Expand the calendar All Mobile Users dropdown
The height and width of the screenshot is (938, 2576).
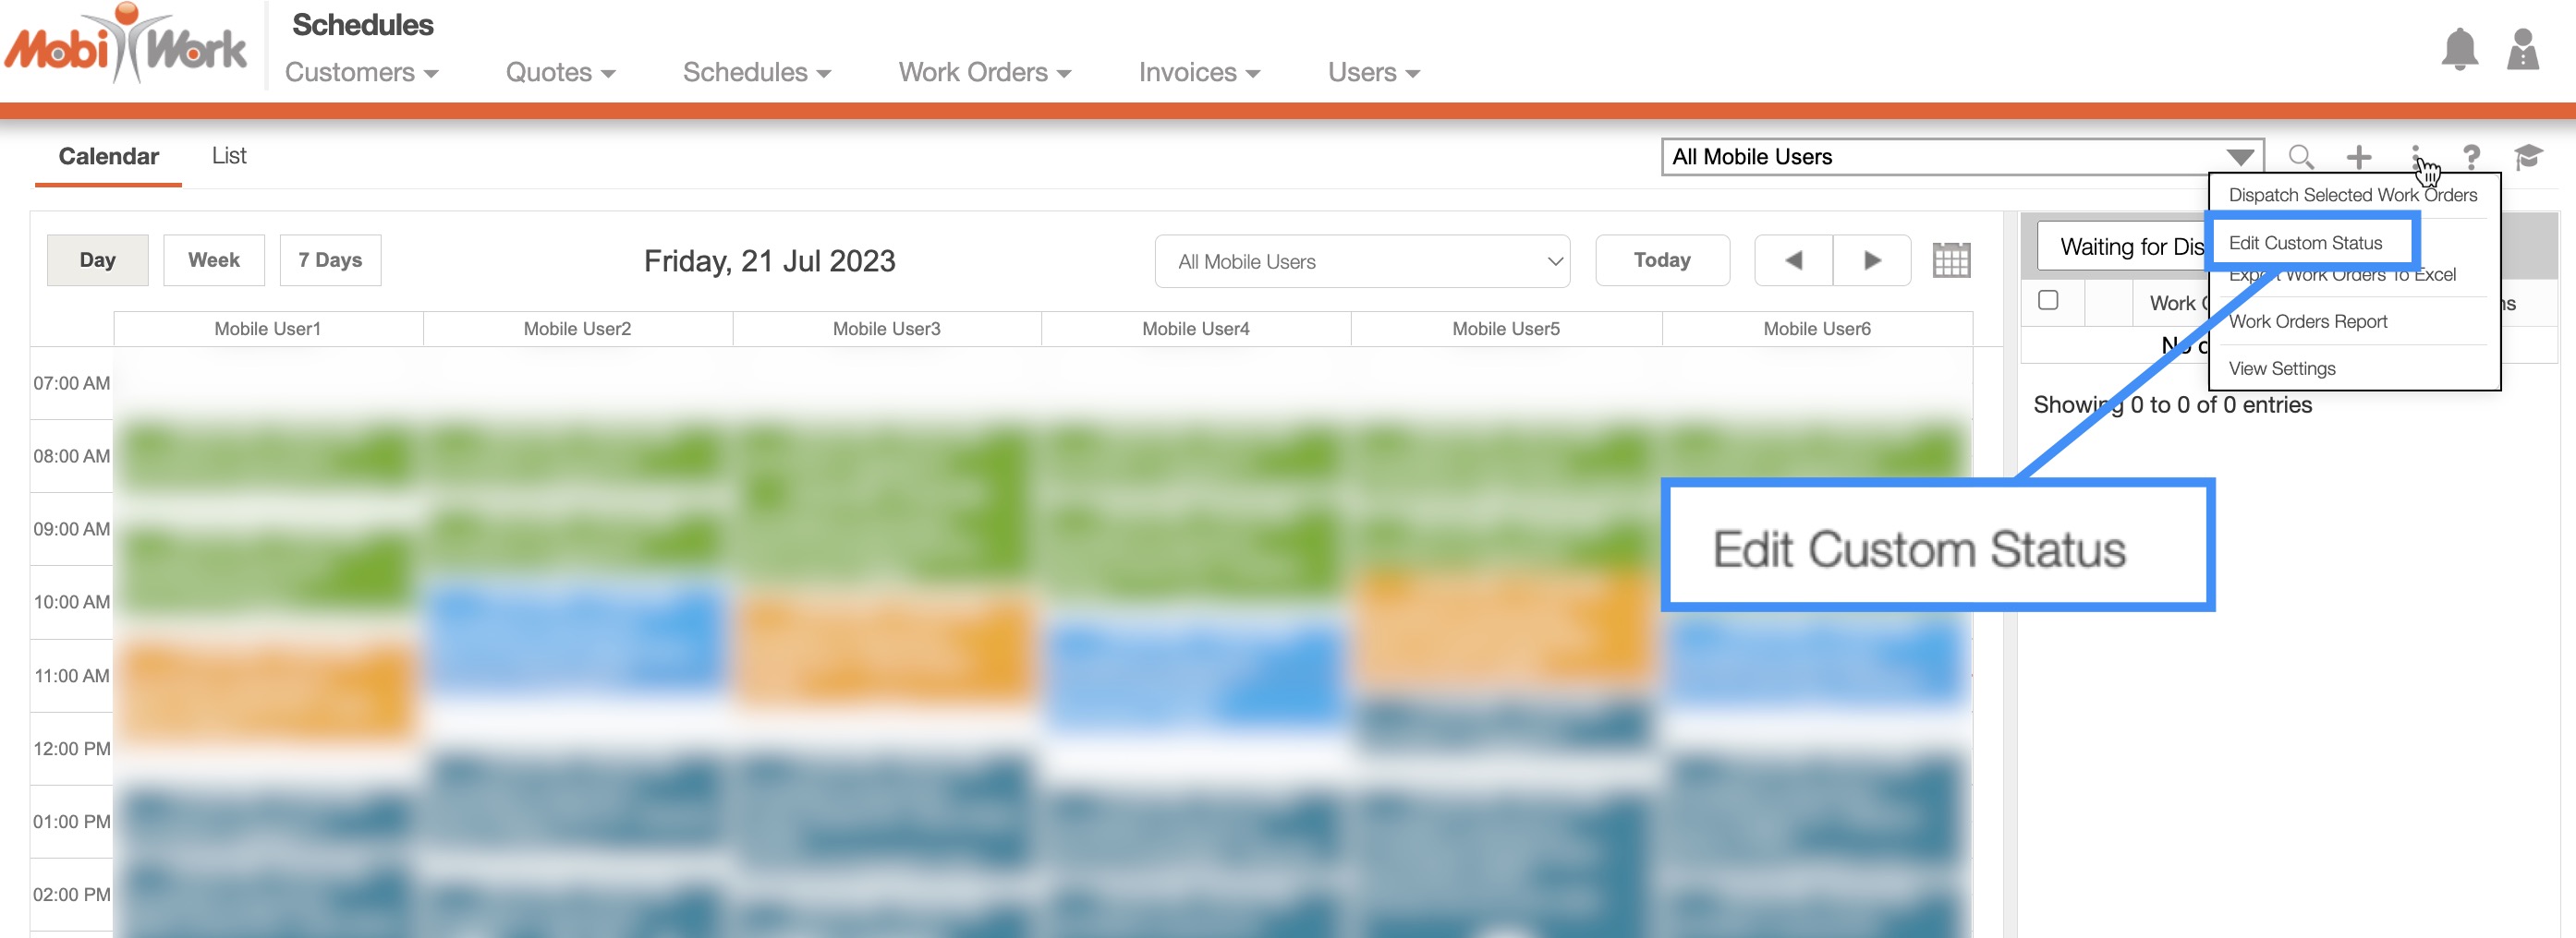[x=1362, y=261]
